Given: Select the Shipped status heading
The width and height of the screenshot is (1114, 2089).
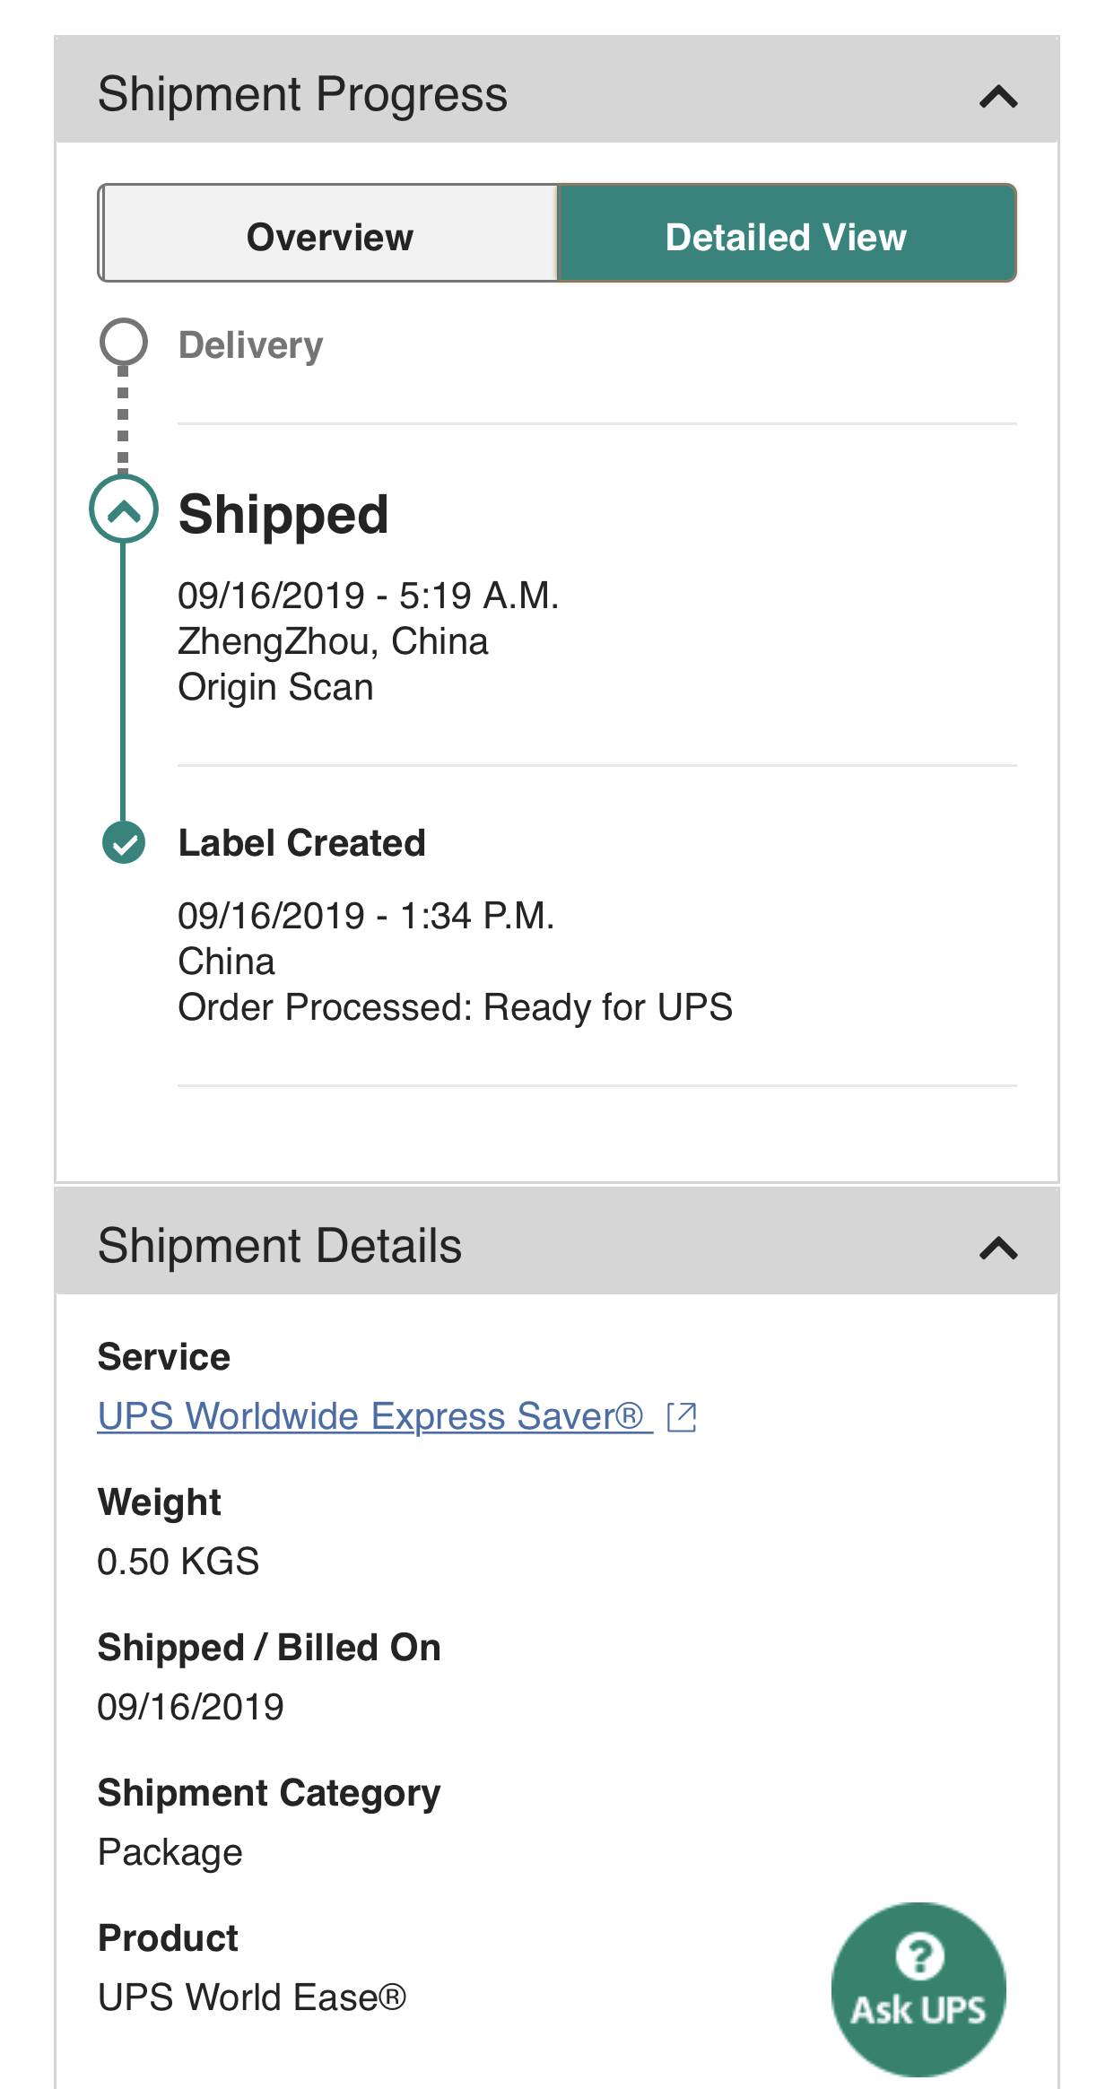Looking at the screenshot, I should click(283, 515).
